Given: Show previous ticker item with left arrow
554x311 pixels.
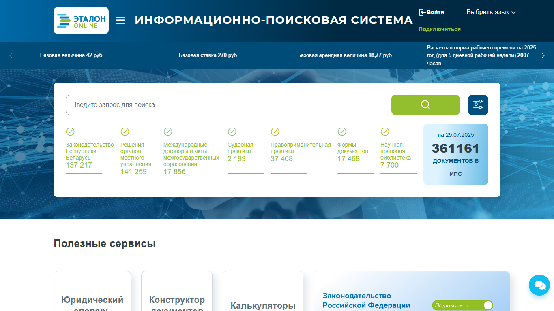Looking at the screenshot, I should (x=11, y=55).
